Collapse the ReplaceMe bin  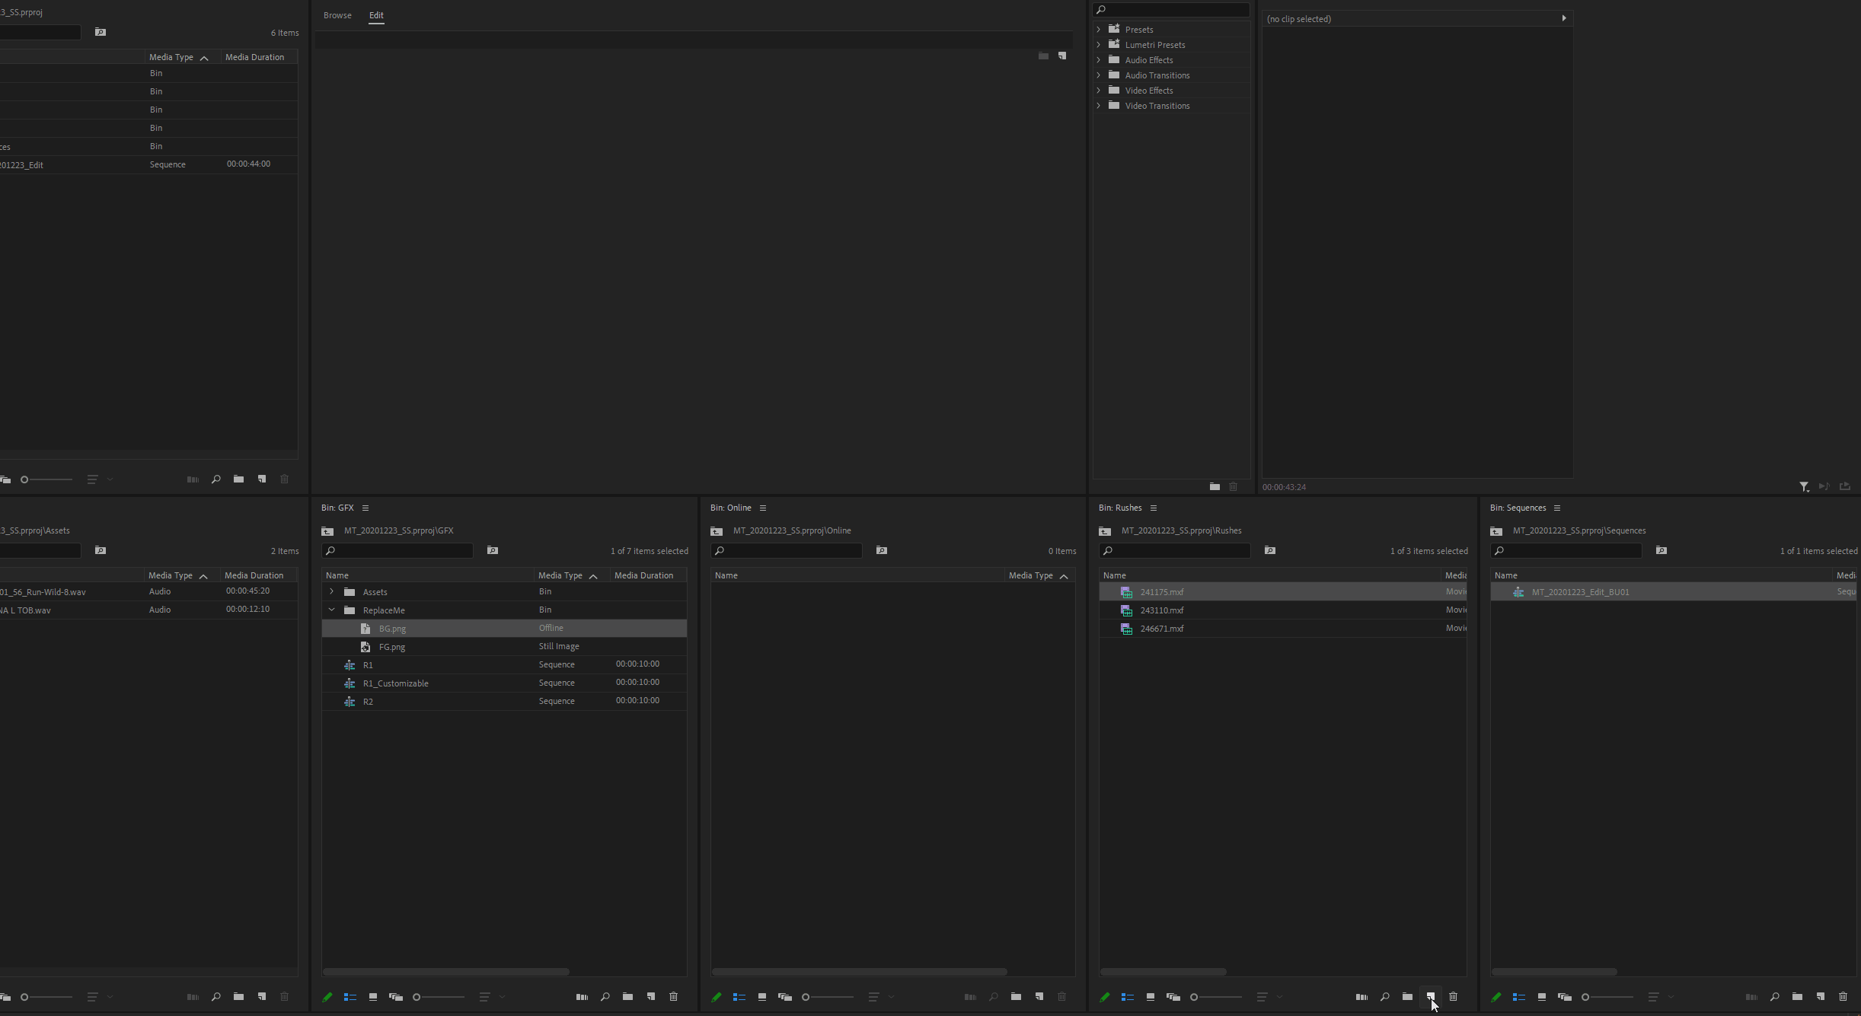331,610
